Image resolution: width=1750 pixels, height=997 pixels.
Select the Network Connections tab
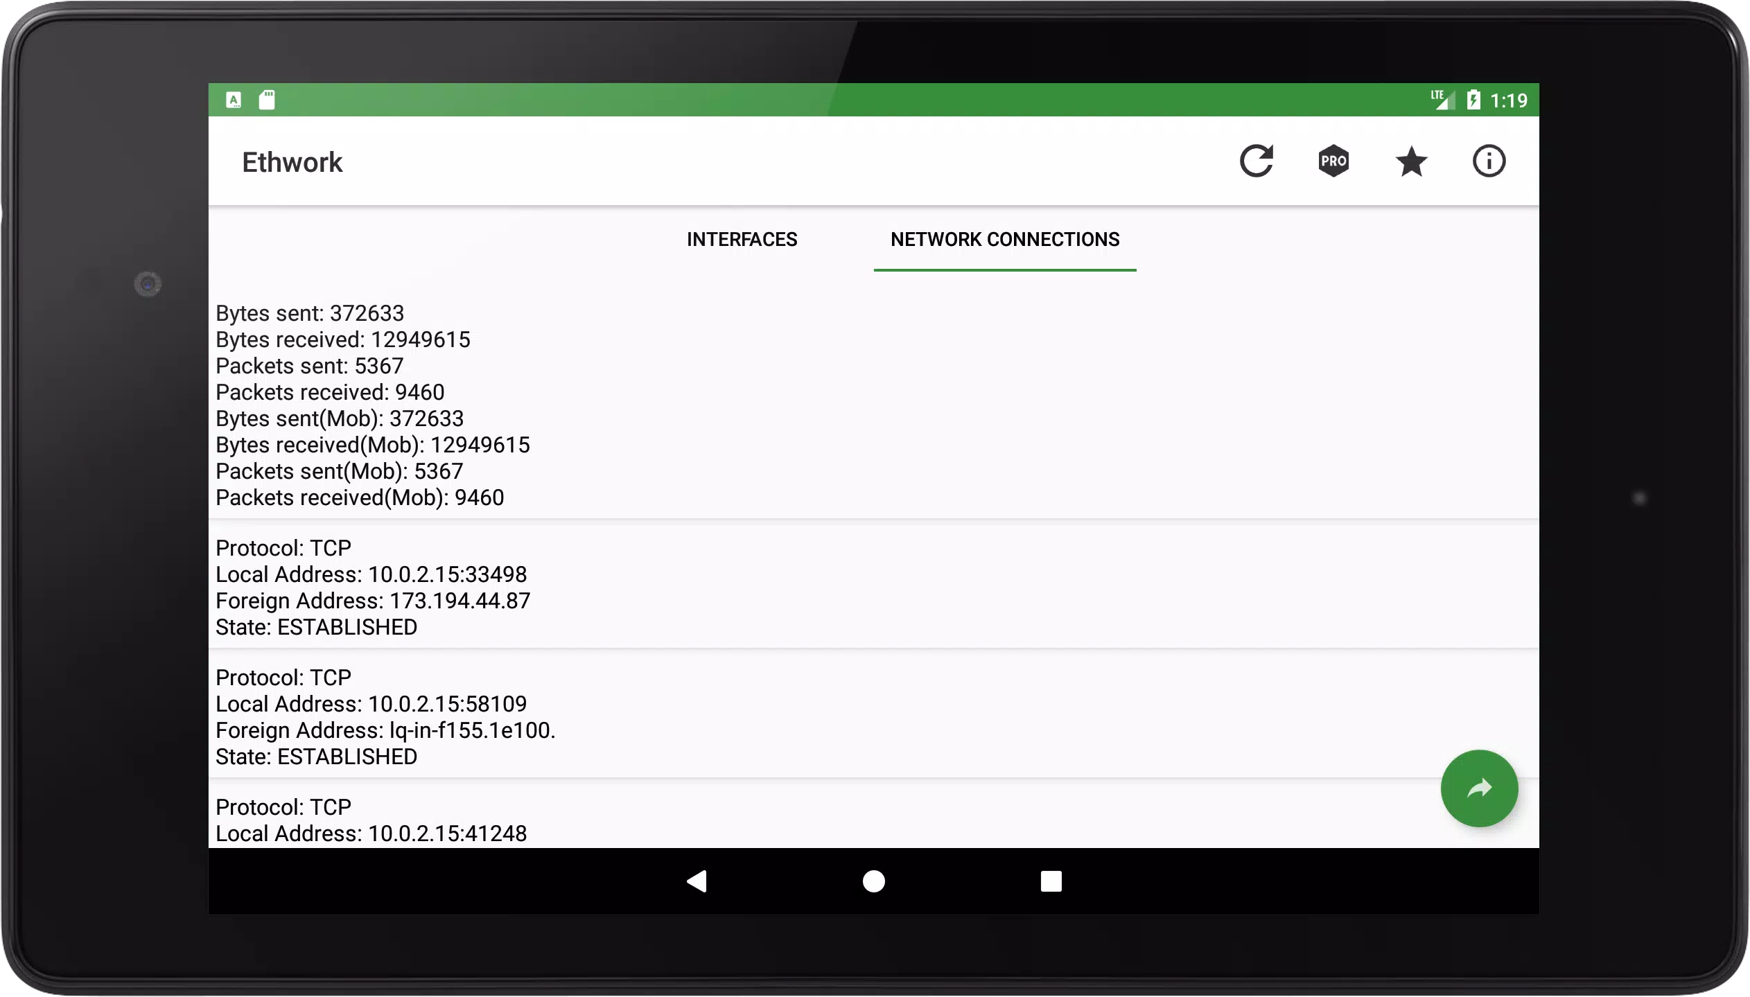(x=1005, y=240)
